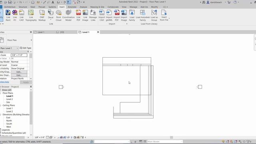Image resolution: width=256 pixels, height=144 pixels.
Task: Click the Import Image tool
Action: (124, 15)
